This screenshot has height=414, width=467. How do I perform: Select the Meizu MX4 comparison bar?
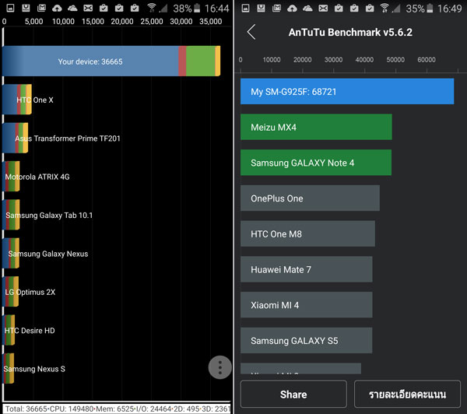[x=315, y=128]
